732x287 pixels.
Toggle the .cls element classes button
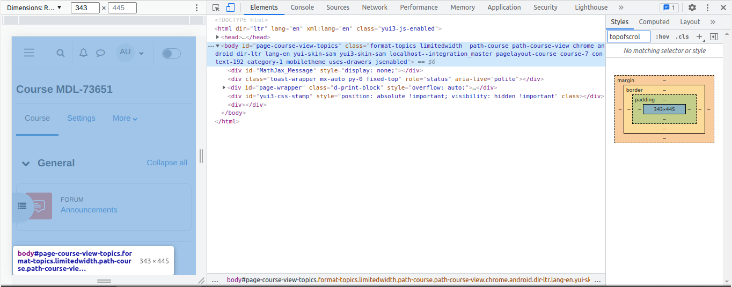pos(682,36)
